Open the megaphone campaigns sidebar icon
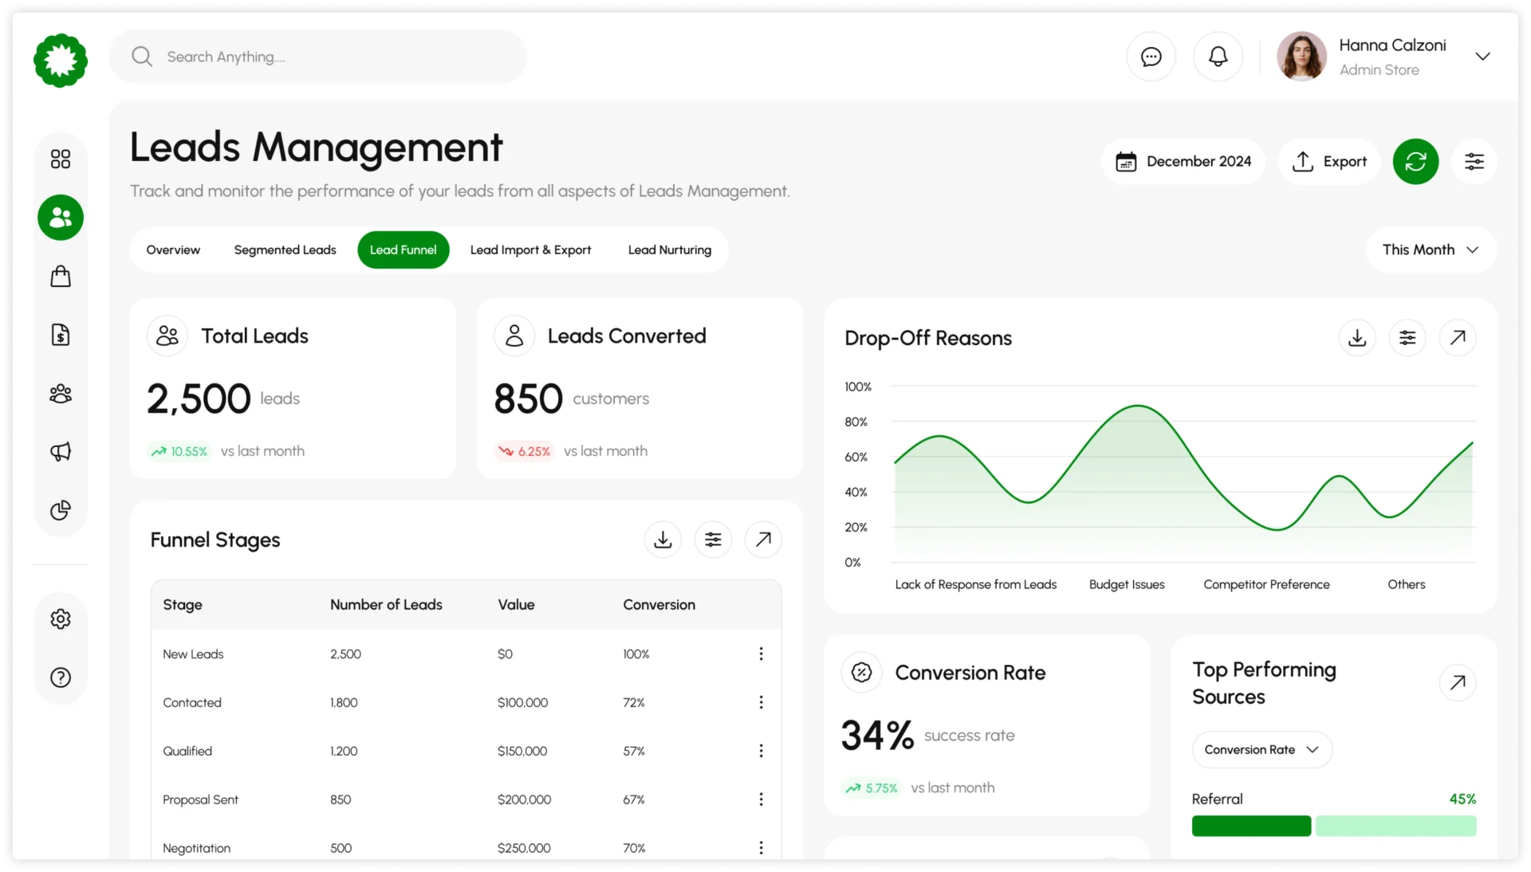This screenshot has width=1531, height=872. coord(61,452)
